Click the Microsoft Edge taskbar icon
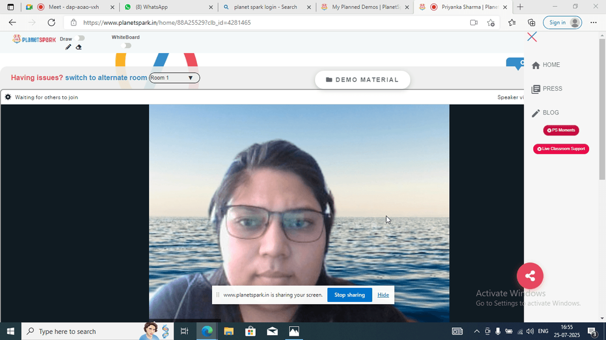This screenshot has width=606, height=340. 207,332
